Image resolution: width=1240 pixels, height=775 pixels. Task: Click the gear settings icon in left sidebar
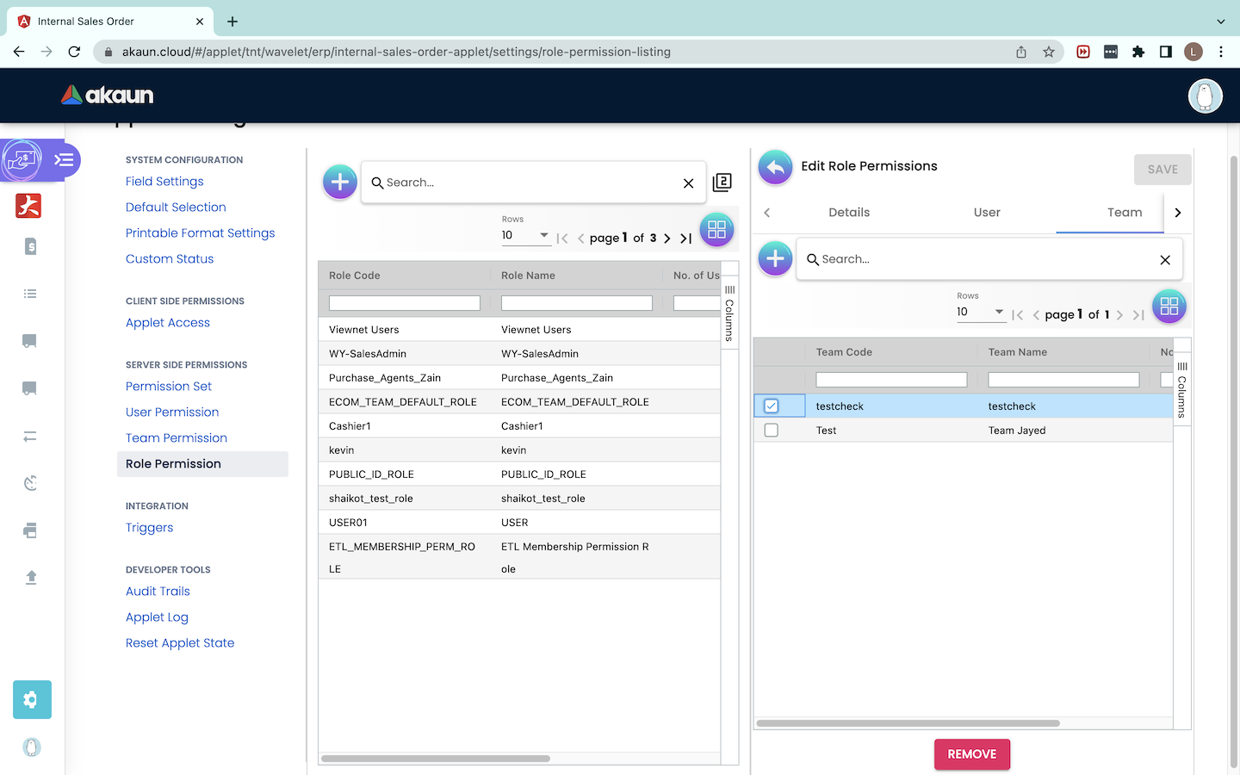32,699
